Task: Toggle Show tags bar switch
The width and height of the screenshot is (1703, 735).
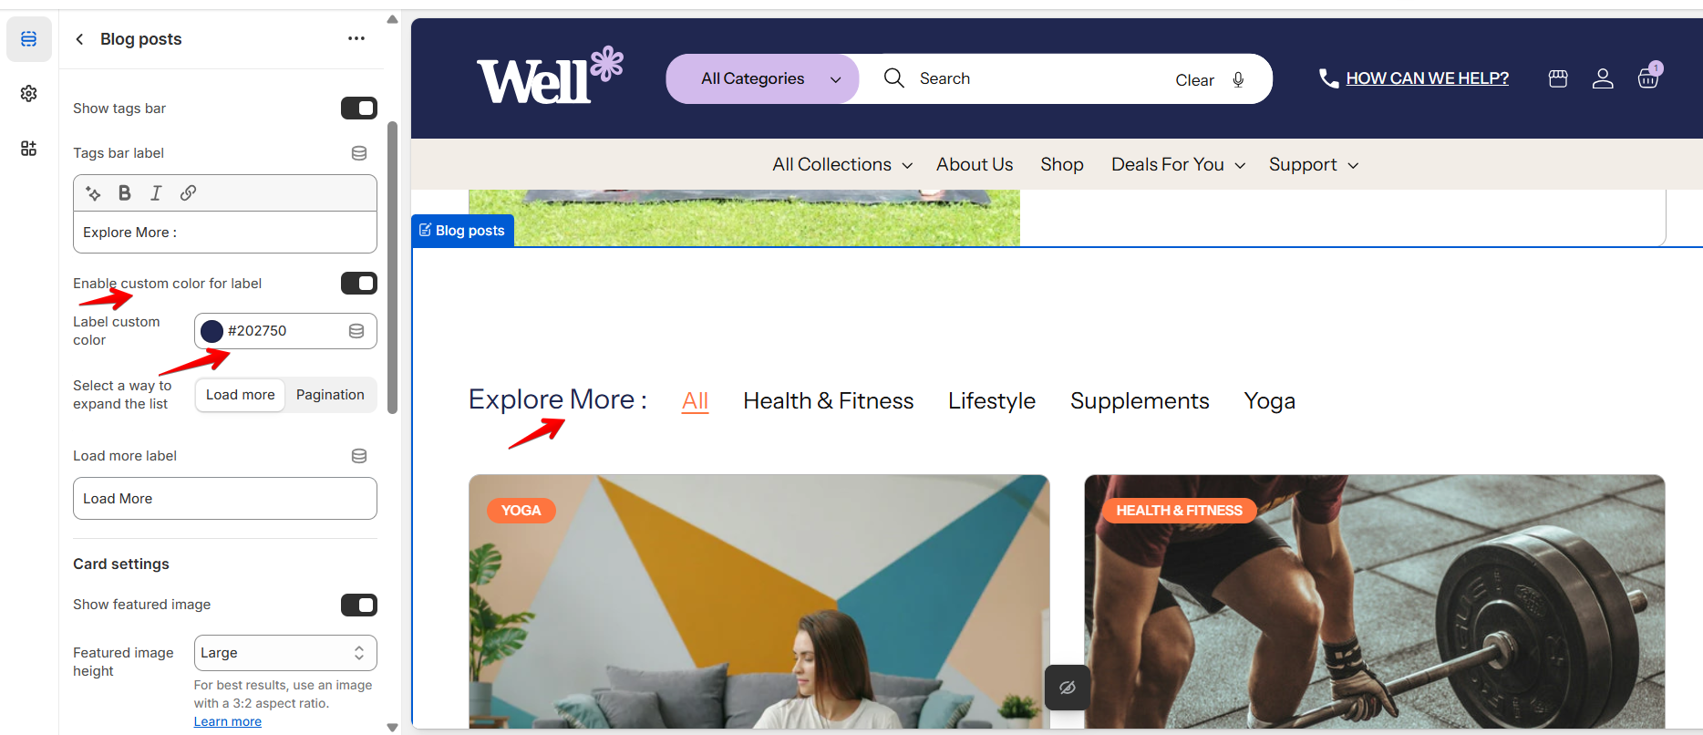Action: [x=359, y=109]
